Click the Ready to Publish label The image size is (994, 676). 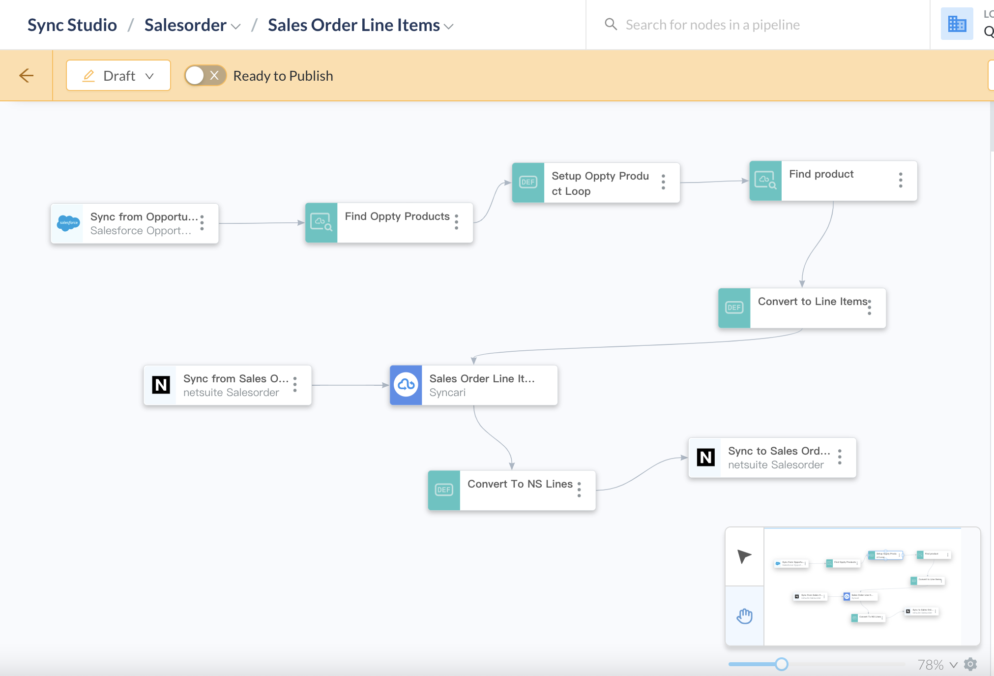pos(283,76)
